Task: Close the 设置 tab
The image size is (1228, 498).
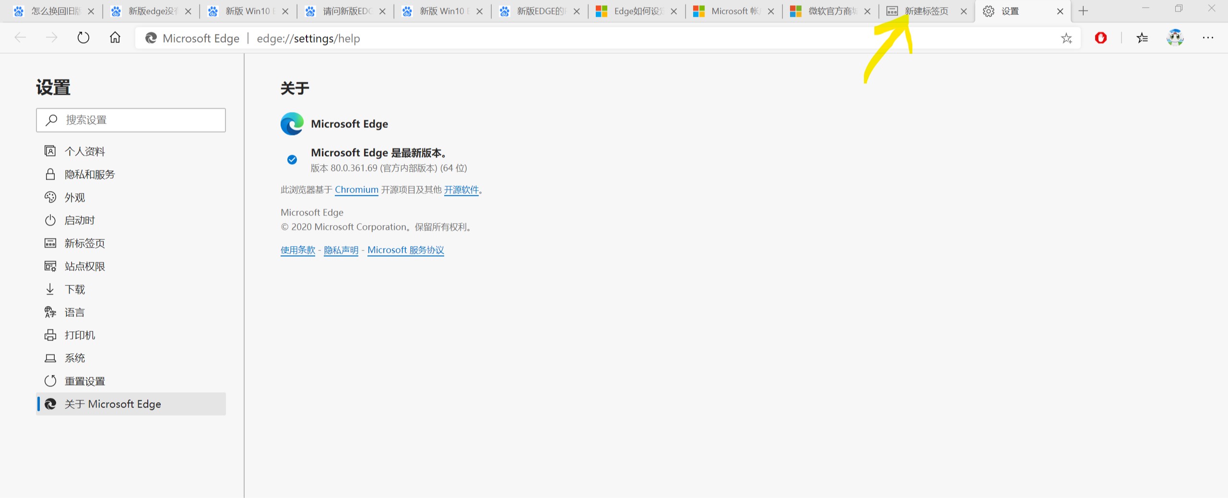Action: (x=1060, y=11)
